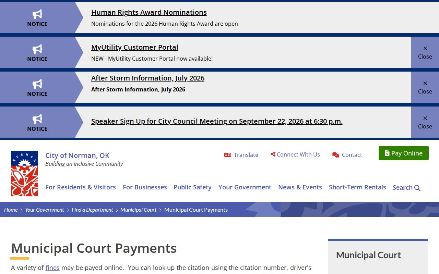The height and width of the screenshot is (274, 439).
Task: Click the Translate language icon
Action: click(228, 155)
